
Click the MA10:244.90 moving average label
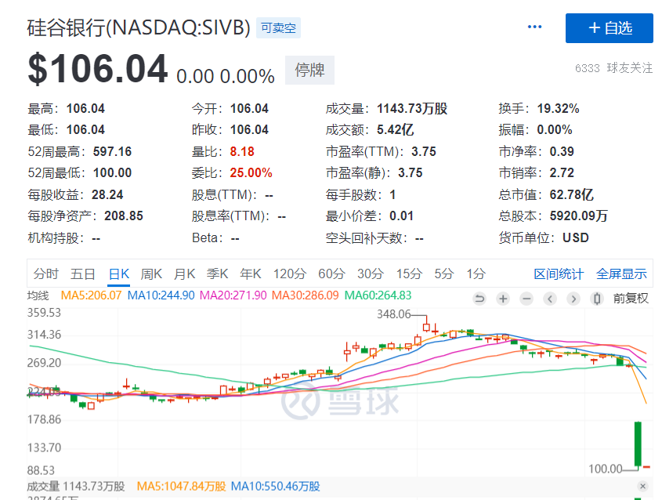click(161, 295)
